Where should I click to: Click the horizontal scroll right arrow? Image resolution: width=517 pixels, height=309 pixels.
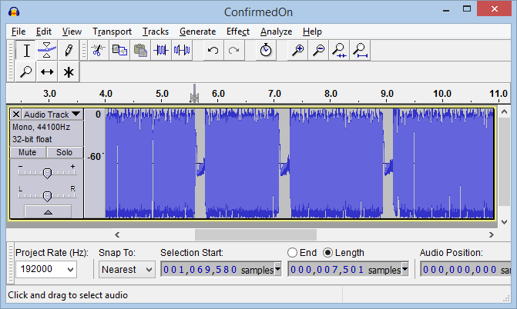[x=492, y=235]
